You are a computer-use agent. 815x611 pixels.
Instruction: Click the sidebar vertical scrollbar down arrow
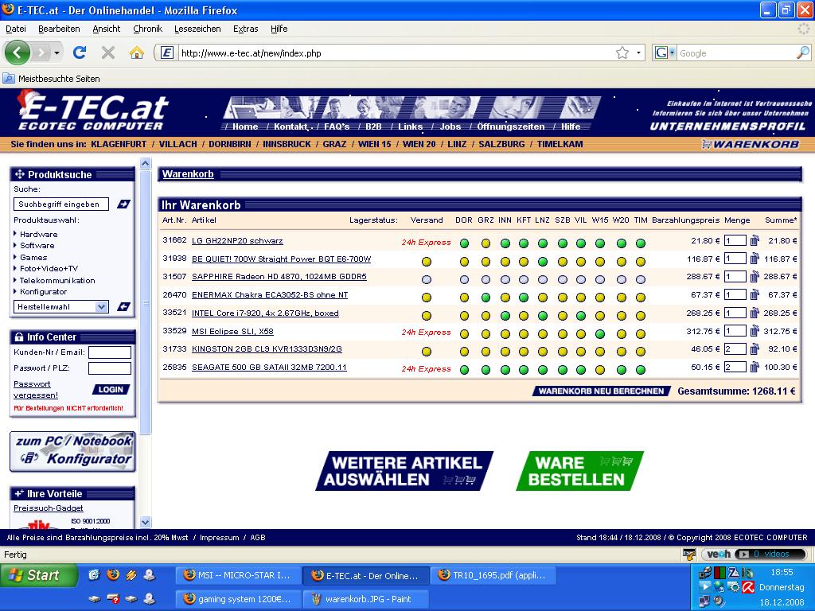click(145, 522)
